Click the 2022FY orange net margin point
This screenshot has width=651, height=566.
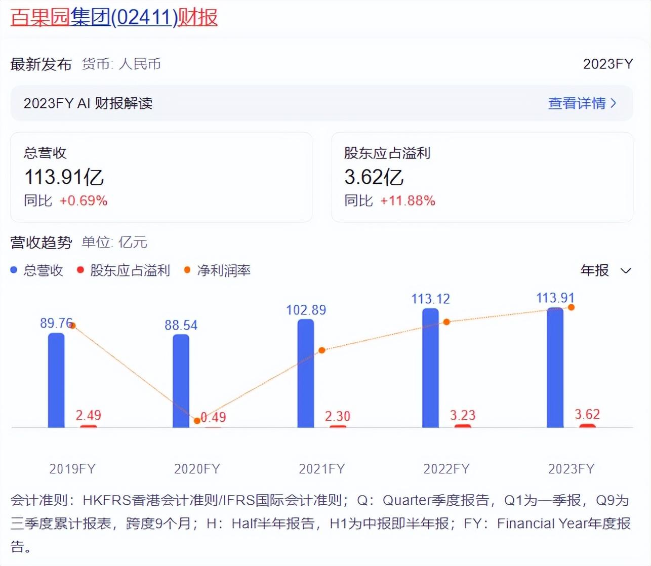pyautogui.click(x=446, y=322)
